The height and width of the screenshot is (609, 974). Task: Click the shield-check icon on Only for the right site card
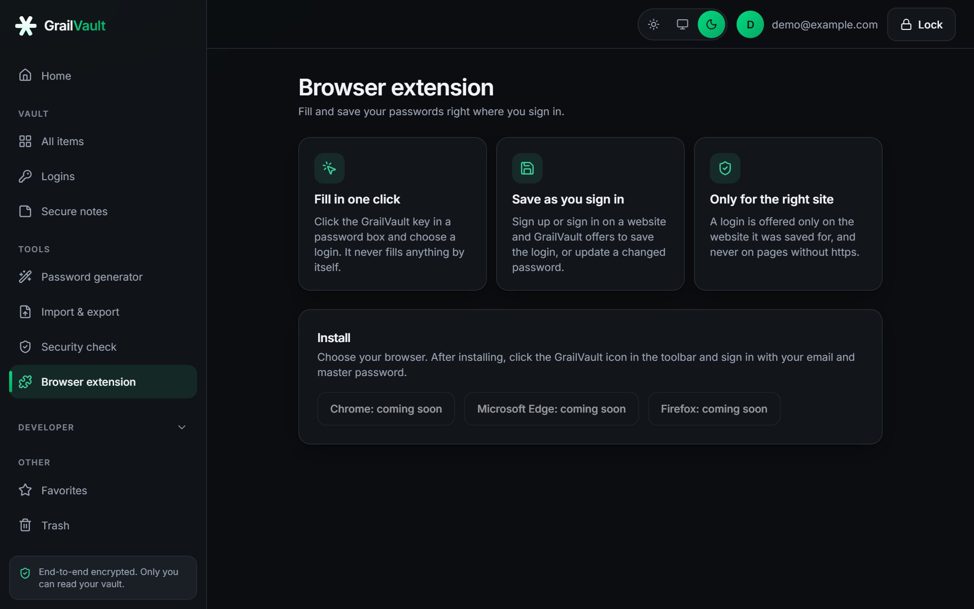tap(725, 168)
